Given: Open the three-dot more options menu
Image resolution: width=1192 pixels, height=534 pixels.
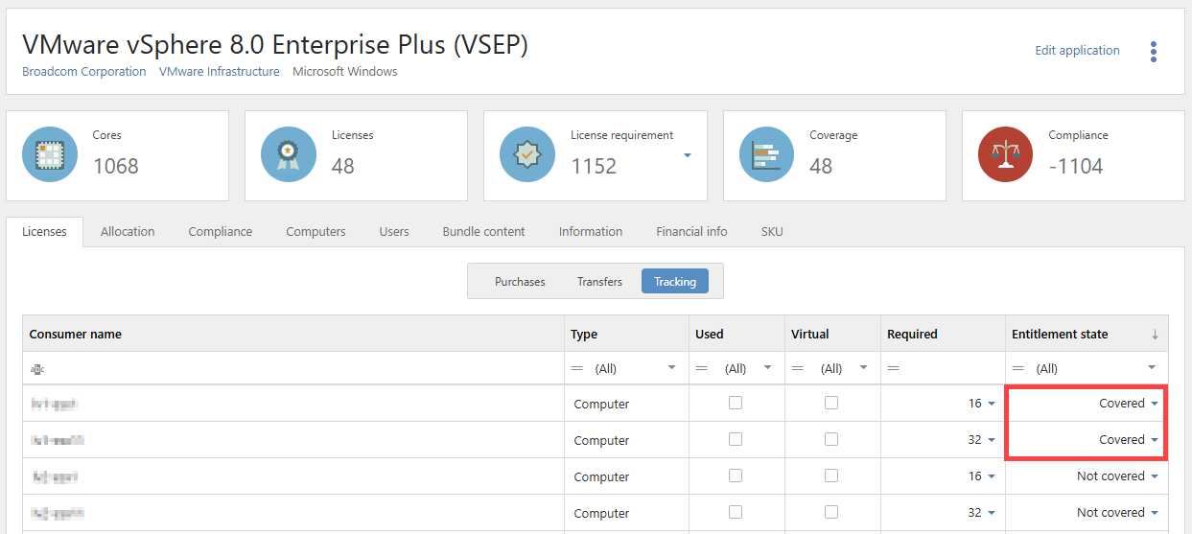Looking at the screenshot, I should point(1154,52).
